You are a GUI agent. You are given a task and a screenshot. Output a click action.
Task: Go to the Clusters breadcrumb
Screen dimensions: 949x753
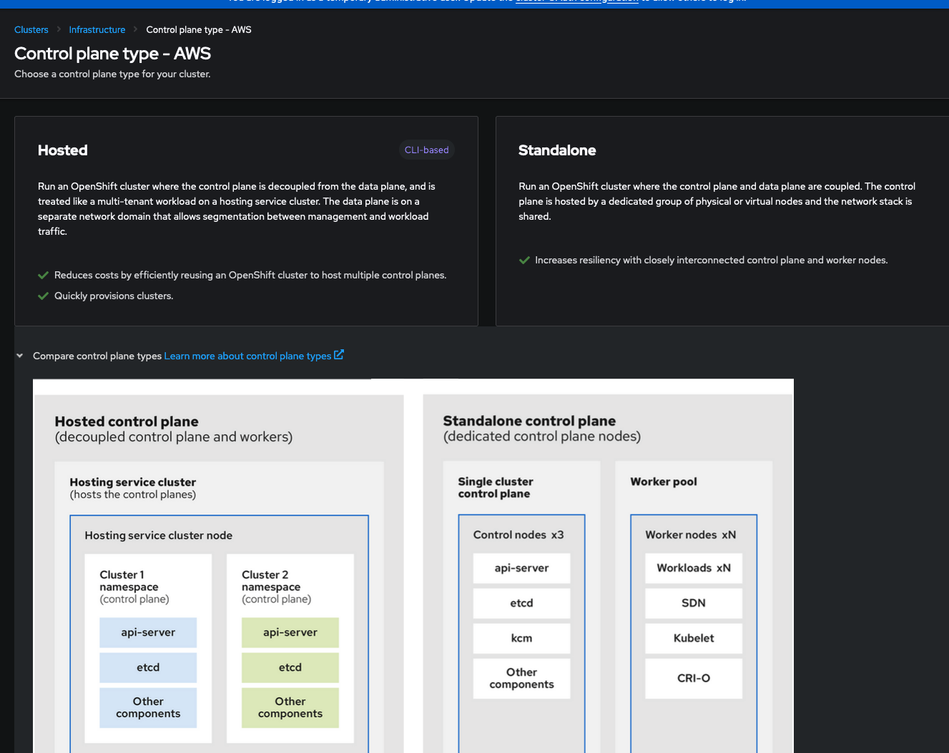(x=31, y=30)
